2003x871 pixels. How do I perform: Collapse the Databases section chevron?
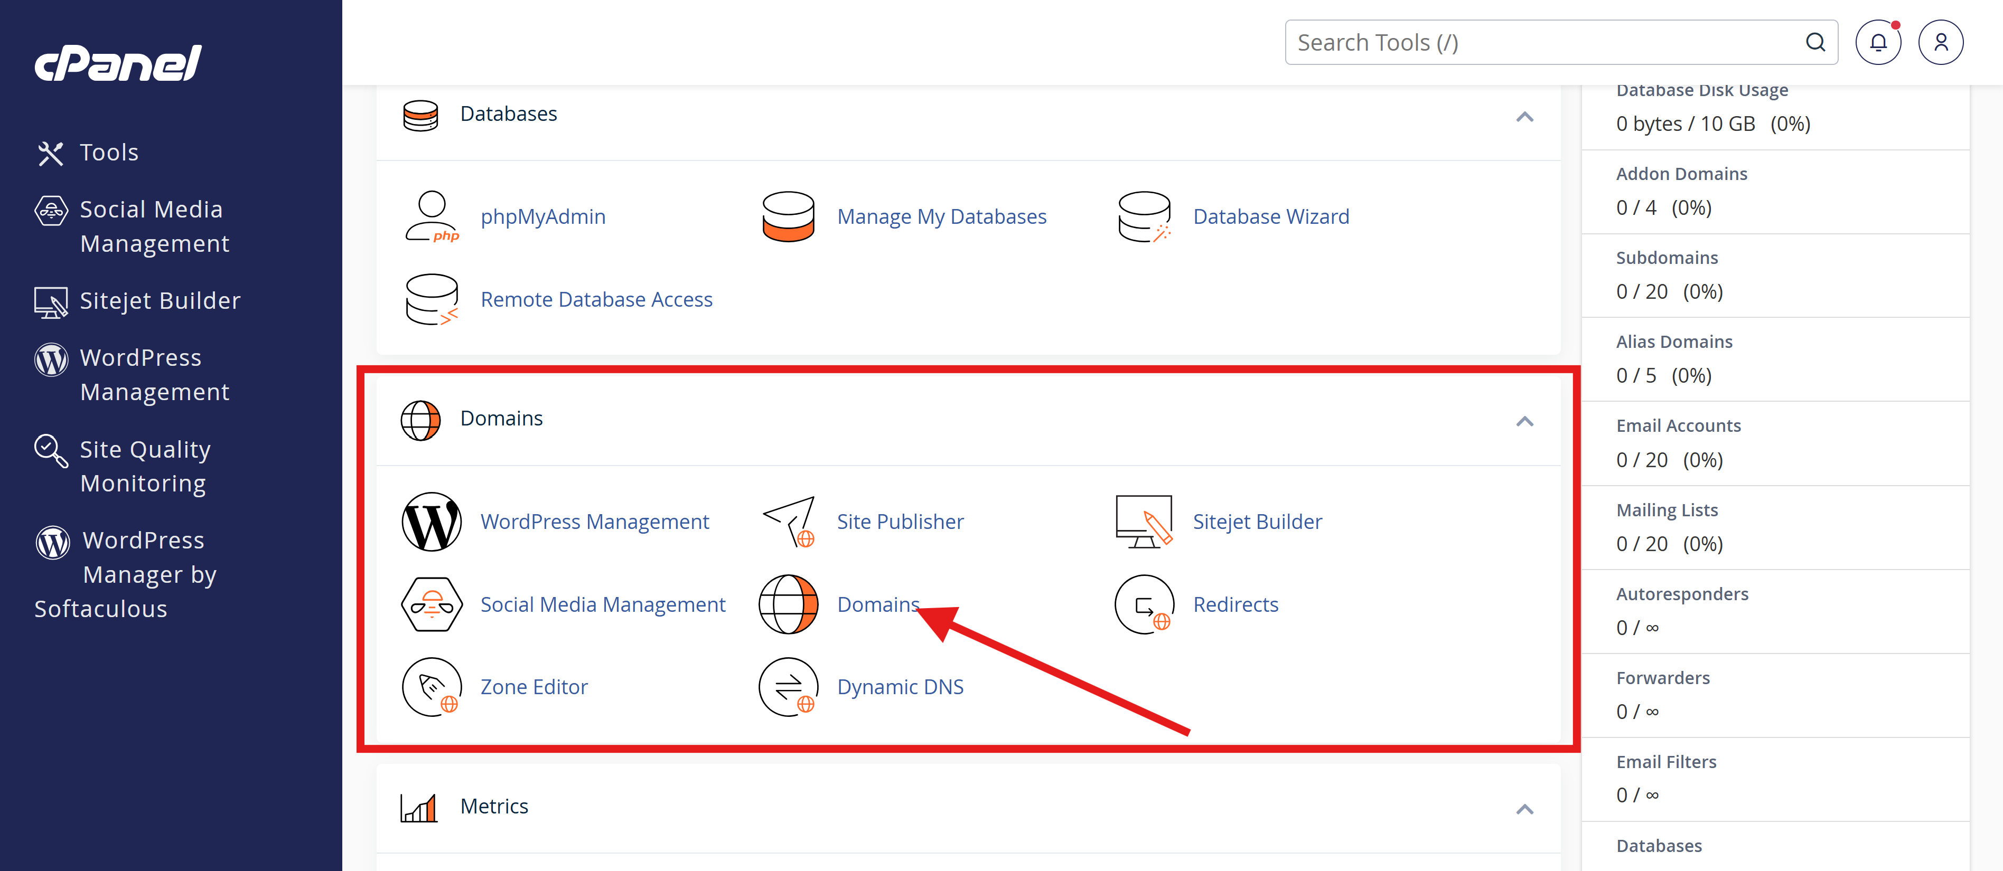tap(1524, 117)
